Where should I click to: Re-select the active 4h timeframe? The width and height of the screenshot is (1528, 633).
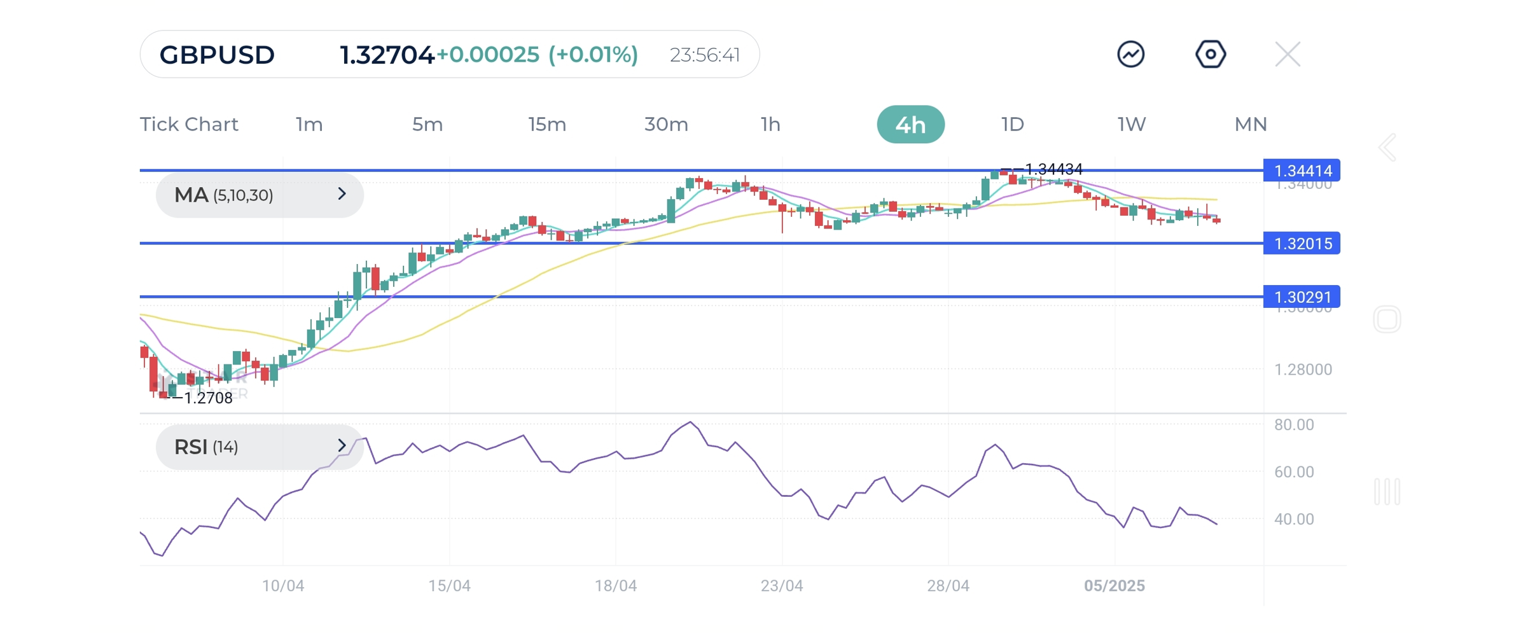point(911,124)
